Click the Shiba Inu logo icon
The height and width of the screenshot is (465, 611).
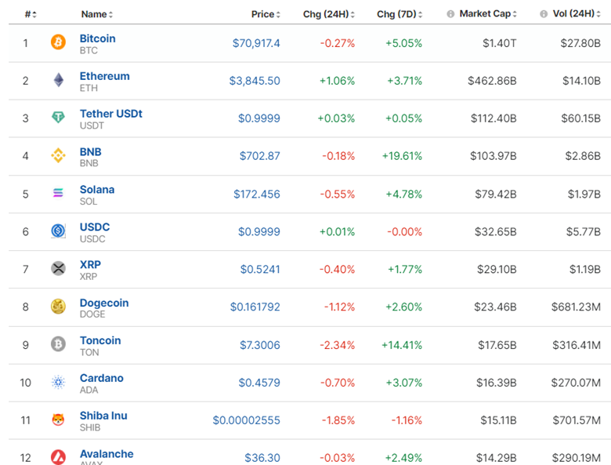point(58,420)
